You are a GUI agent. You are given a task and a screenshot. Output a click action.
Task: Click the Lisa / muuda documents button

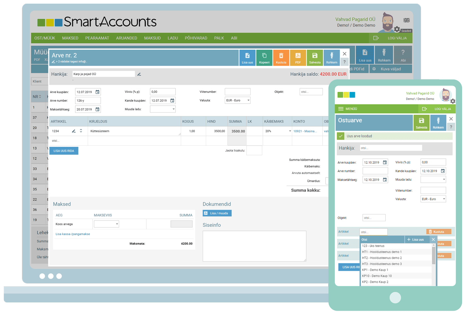pos(217,213)
